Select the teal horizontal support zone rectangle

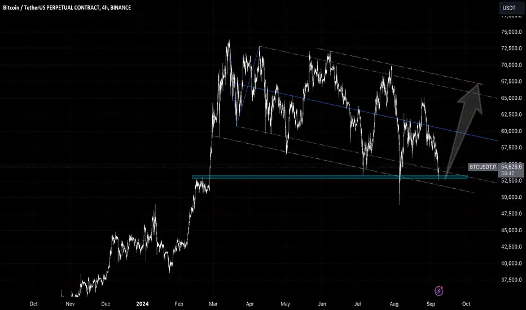coord(330,177)
